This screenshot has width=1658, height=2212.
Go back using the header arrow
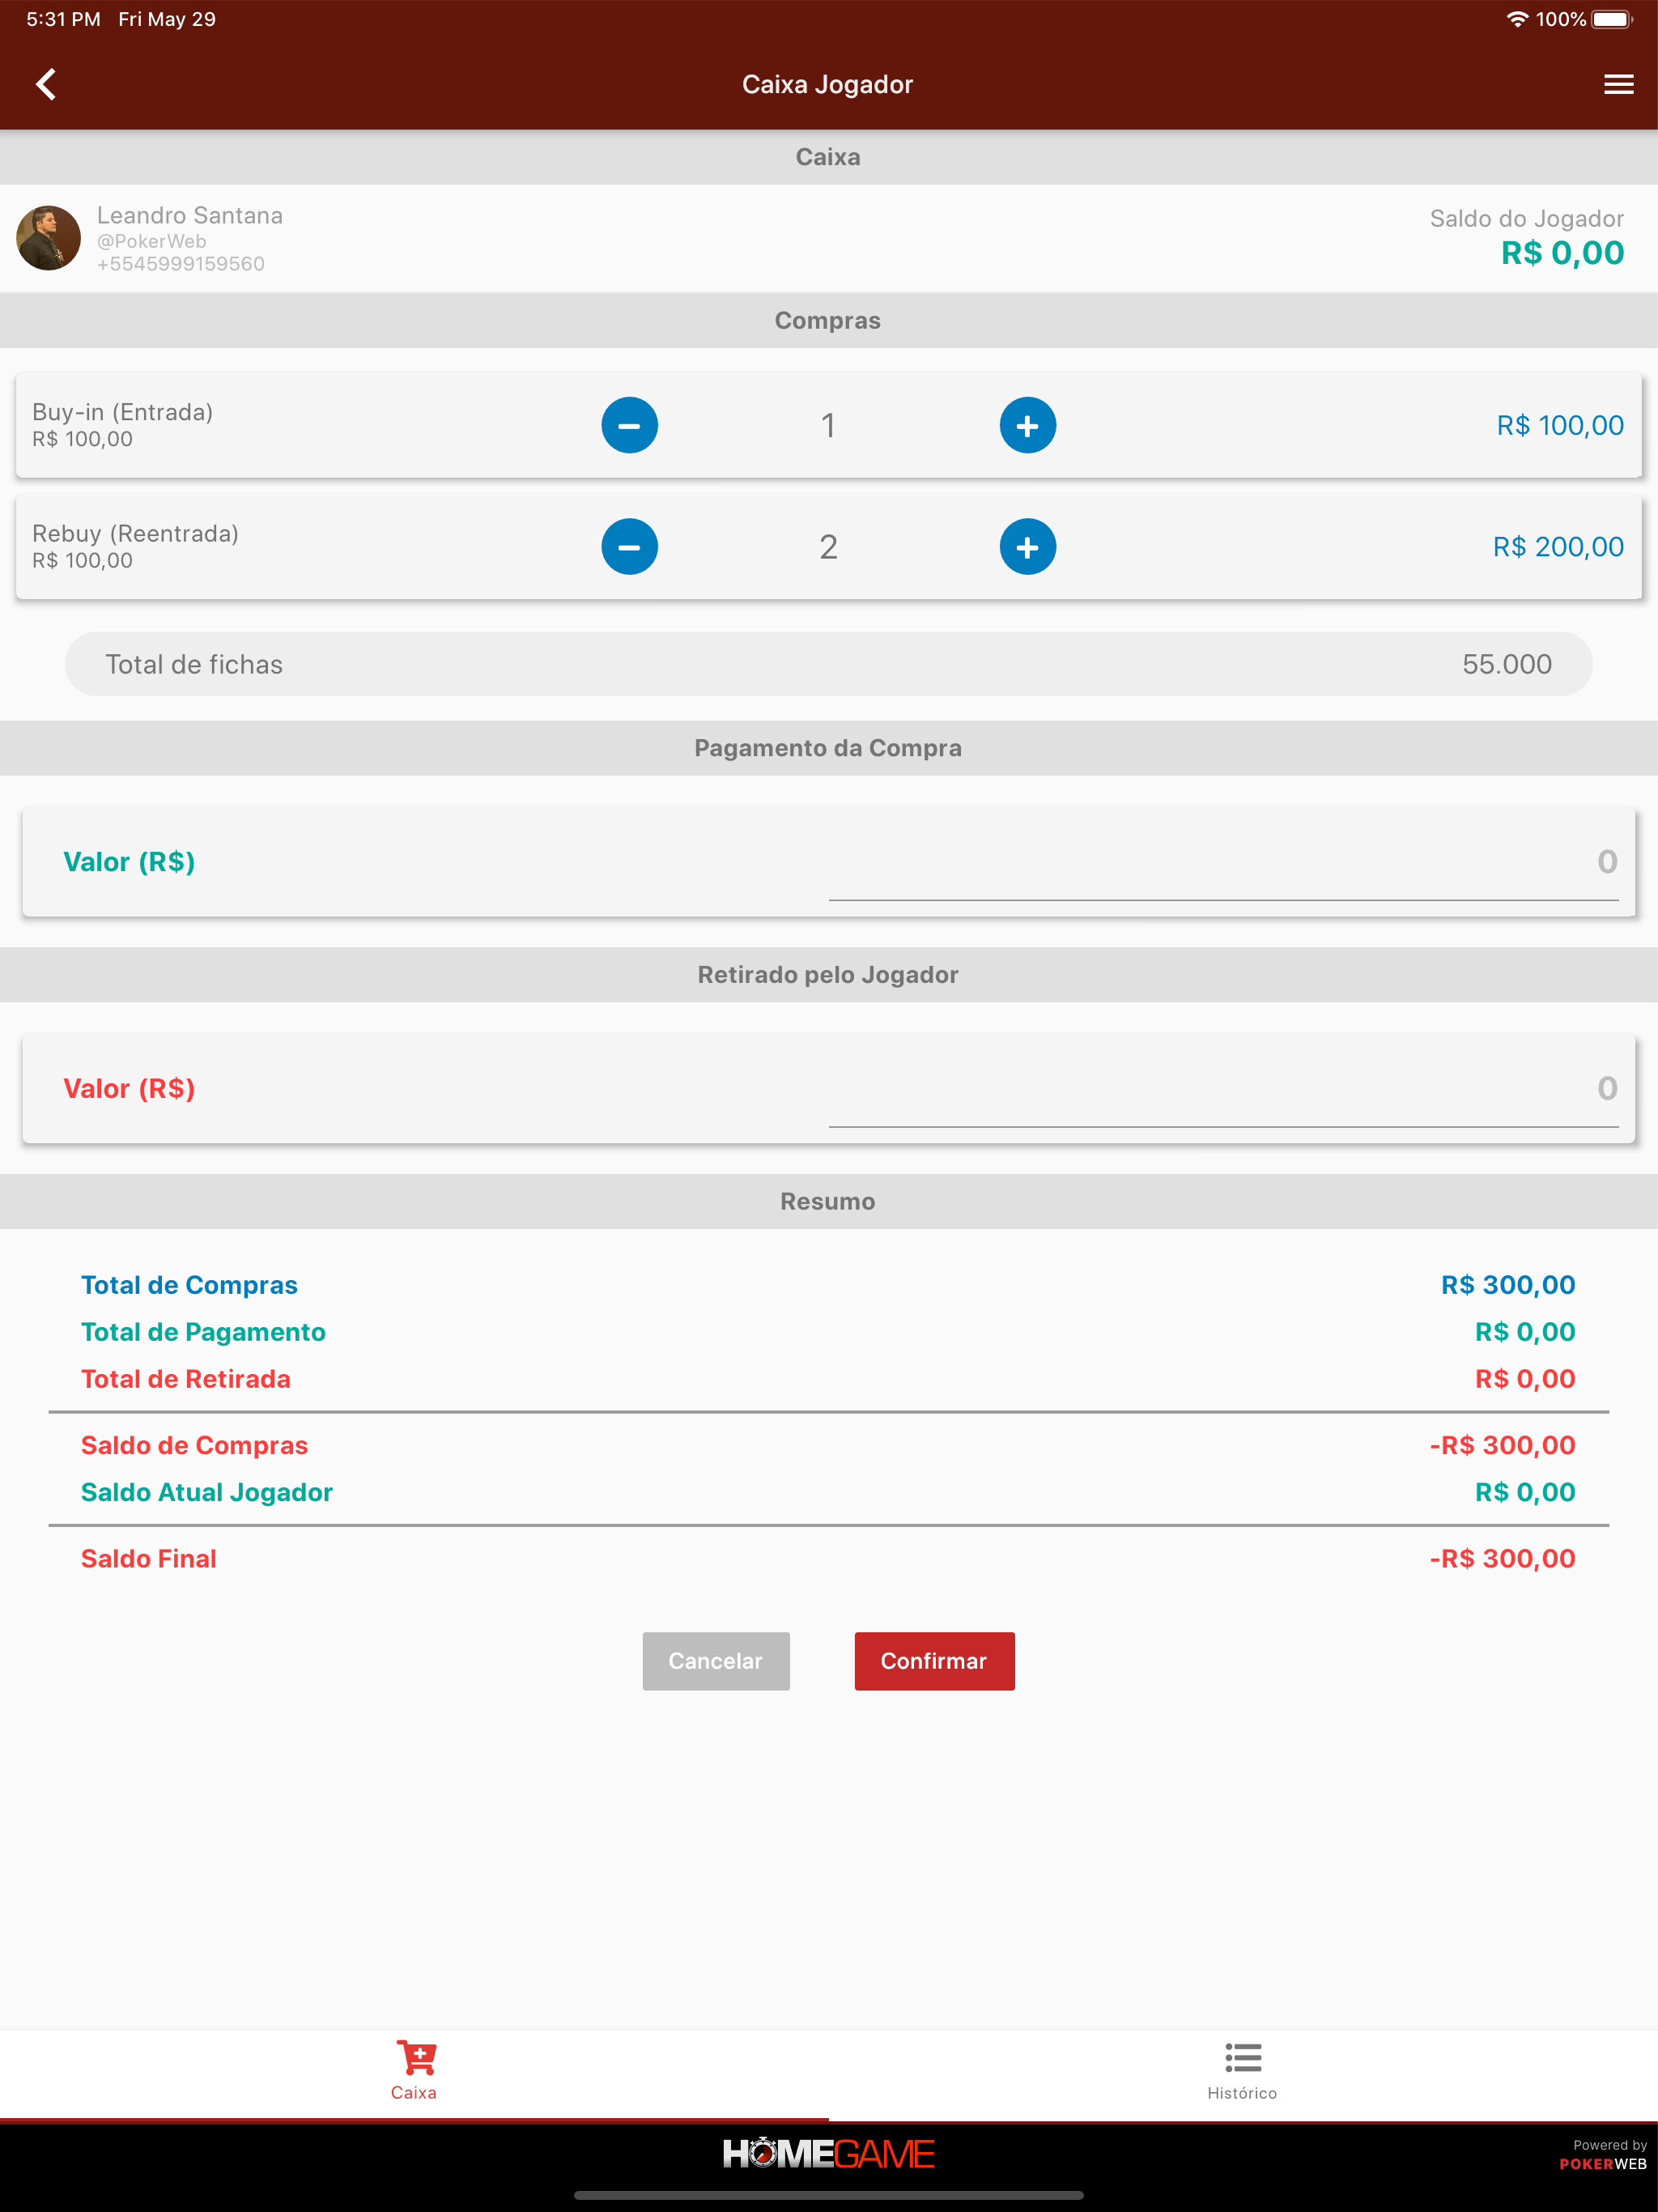point(46,84)
